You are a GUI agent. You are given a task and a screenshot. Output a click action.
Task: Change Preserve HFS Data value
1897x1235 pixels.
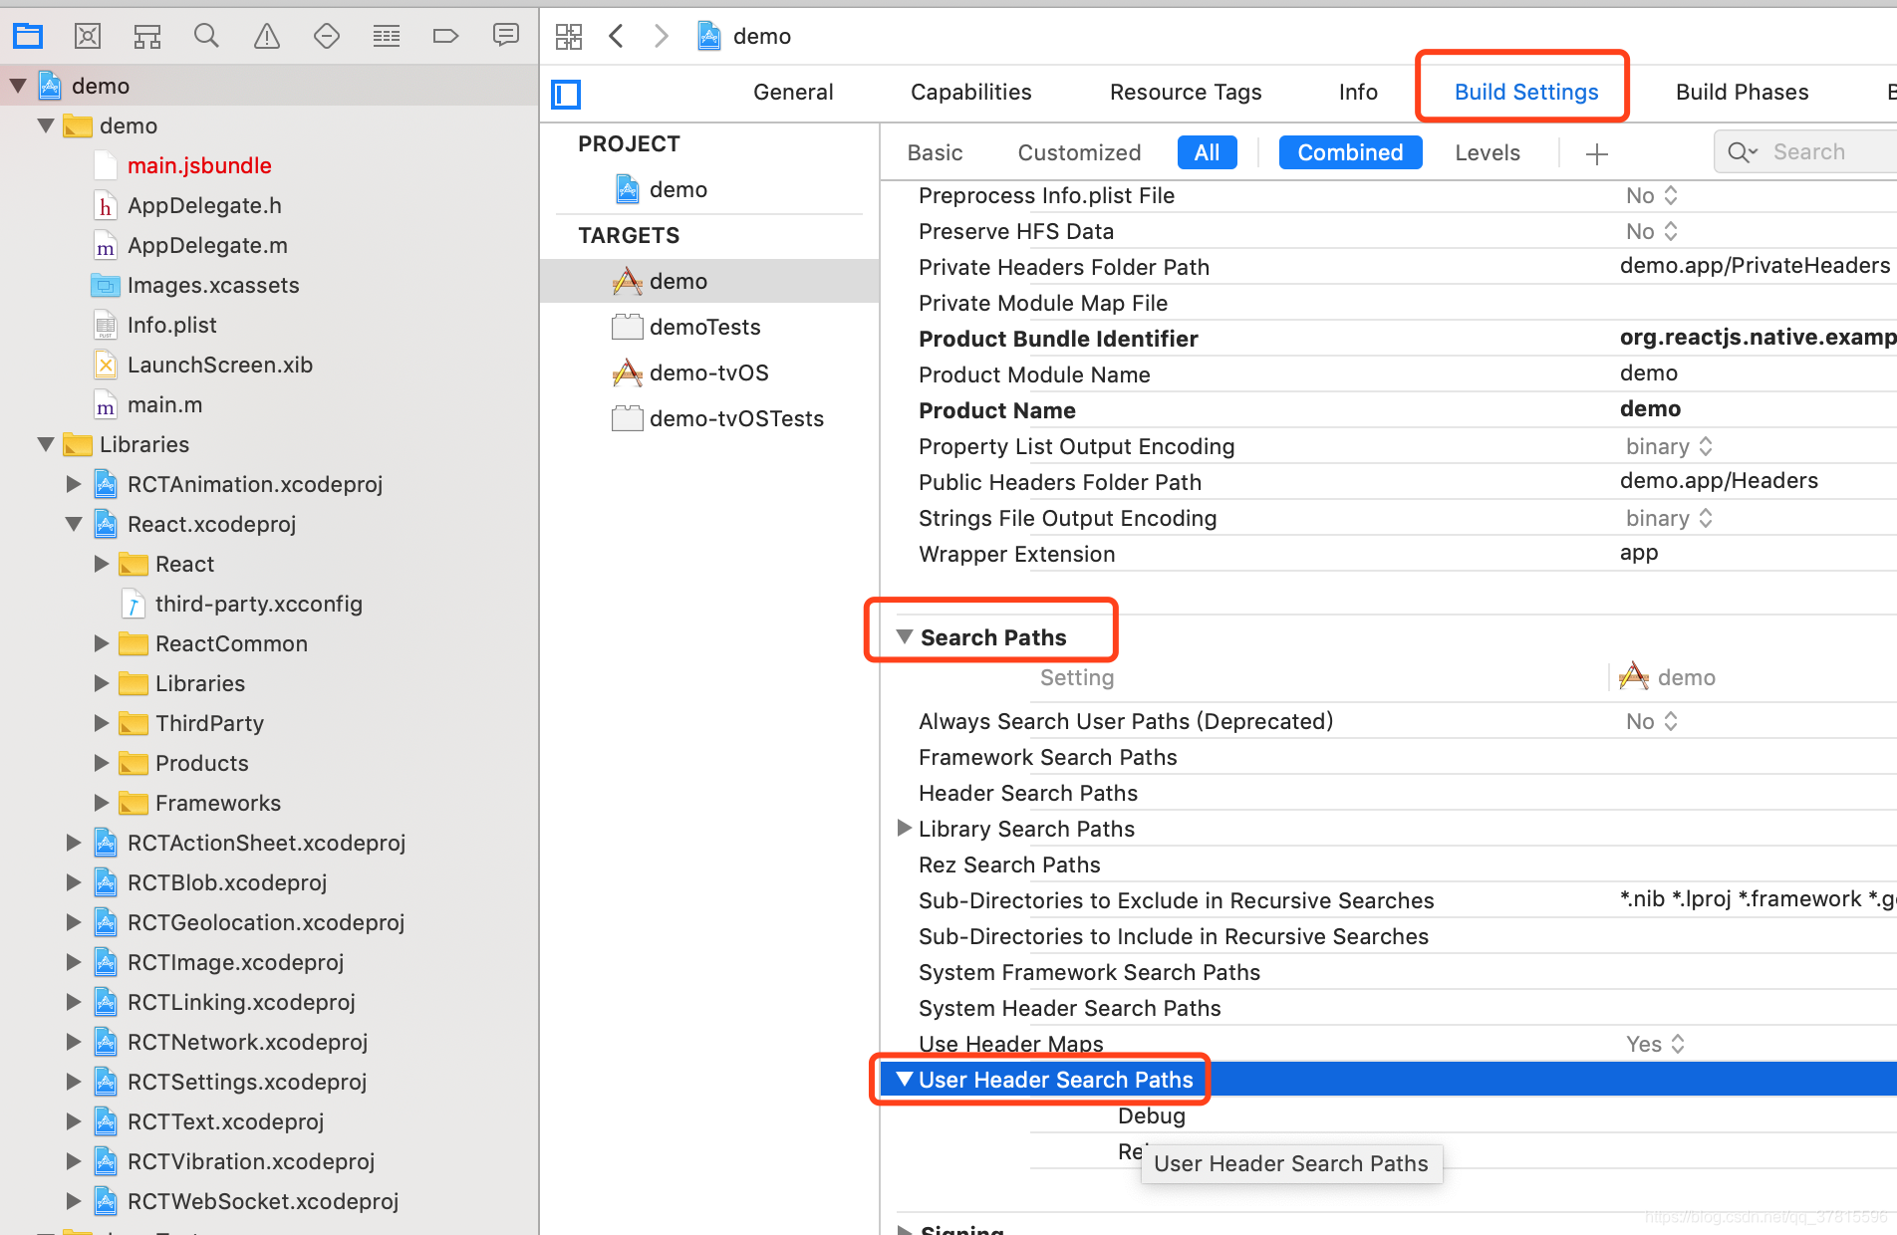click(x=1652, y=231)
